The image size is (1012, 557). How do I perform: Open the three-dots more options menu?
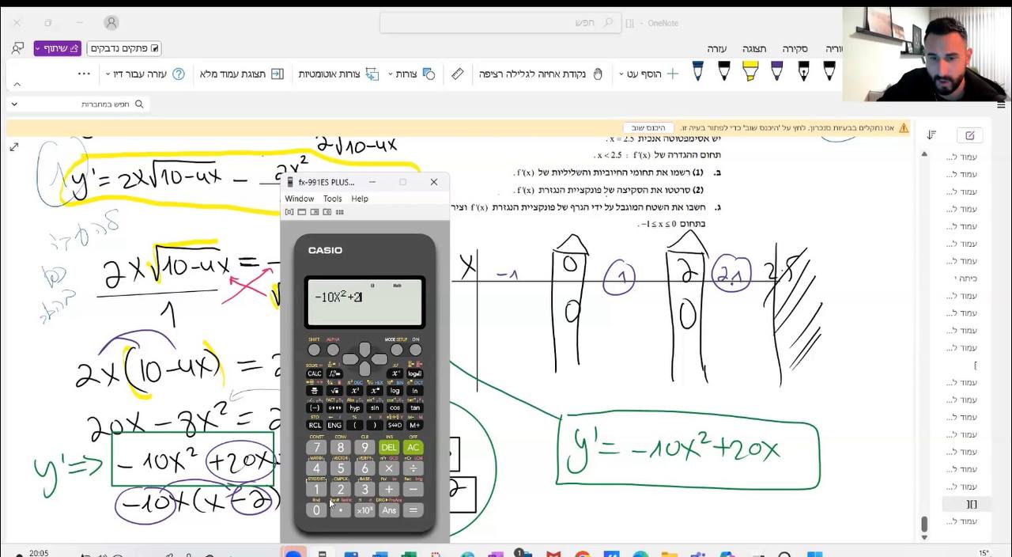tap(84, 74)
